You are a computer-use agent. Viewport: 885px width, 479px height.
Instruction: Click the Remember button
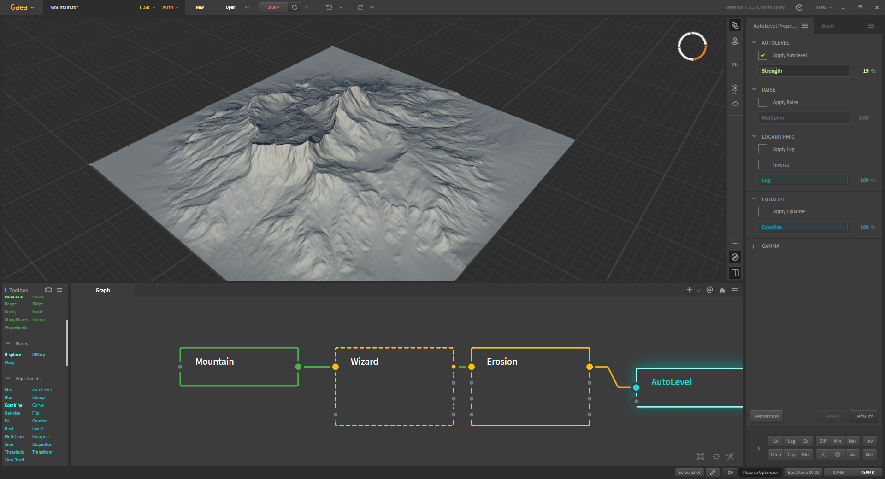coord(766,416)
